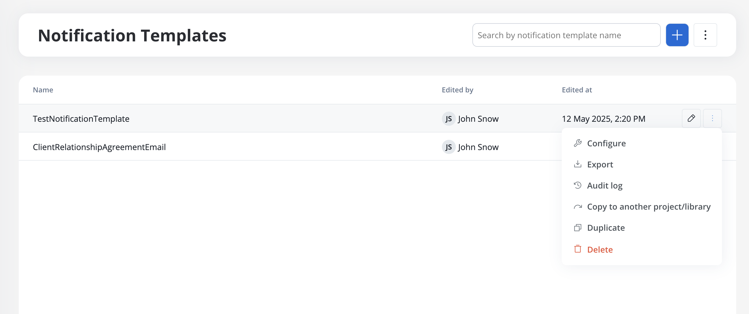This screenshot has height=314, width=749.
Task: Open Audit log from the menu
Action: click(641, 186)
